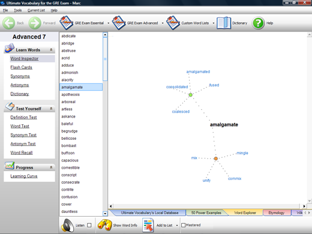Click word list scrollbar up arrow

click(x=105, y=35)
